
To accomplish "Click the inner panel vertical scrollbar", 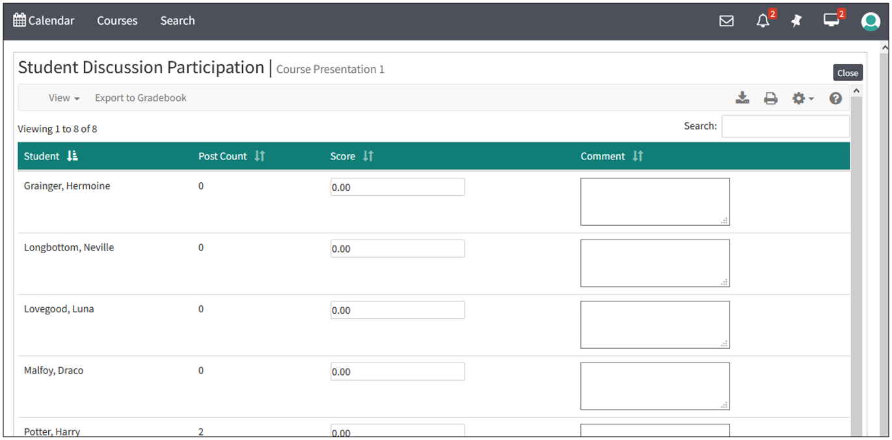I will click(x=856, y=267).
